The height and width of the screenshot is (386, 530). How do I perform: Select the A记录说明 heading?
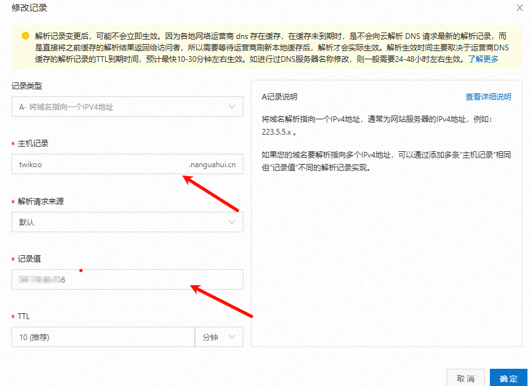(x=280, y=97)
